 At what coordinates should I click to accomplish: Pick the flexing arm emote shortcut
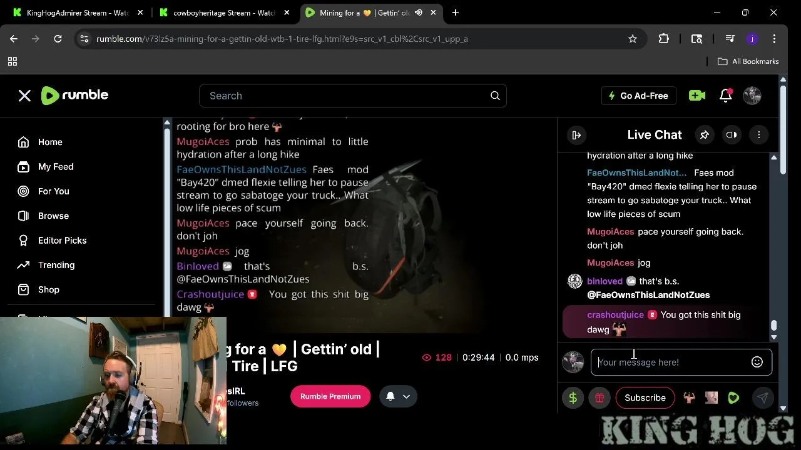click(x=689, y=397)
